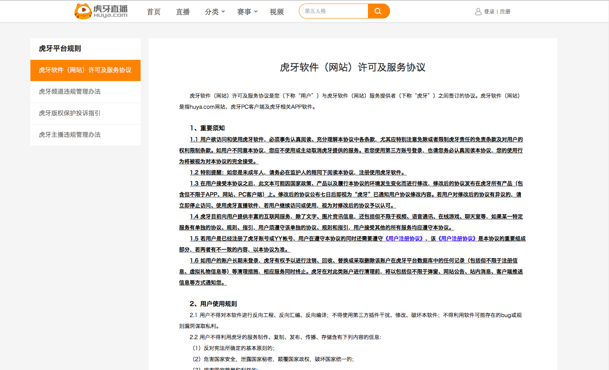Expand the 赛事 dropdown arrow
The image size is (609, 370).
(256, 12)
